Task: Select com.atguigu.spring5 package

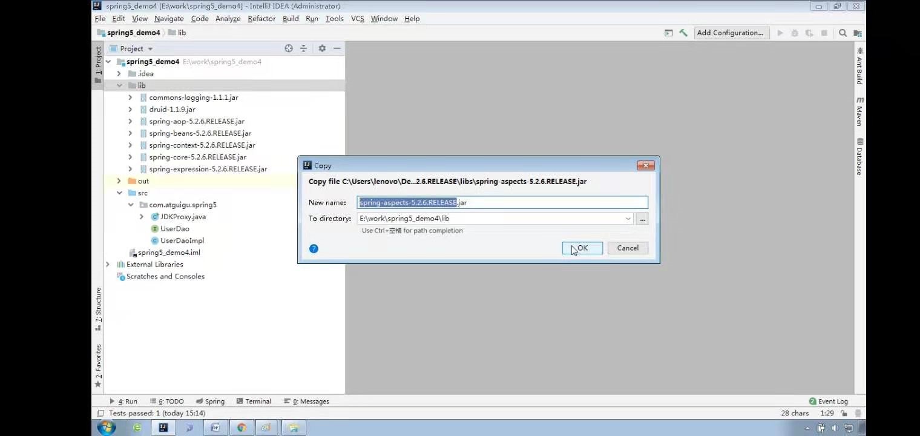Action: tap(183, 205)
